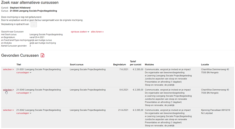Screen dimensions: 235x129
Task: Export found courses via the Excel icon
Action: 42,55
